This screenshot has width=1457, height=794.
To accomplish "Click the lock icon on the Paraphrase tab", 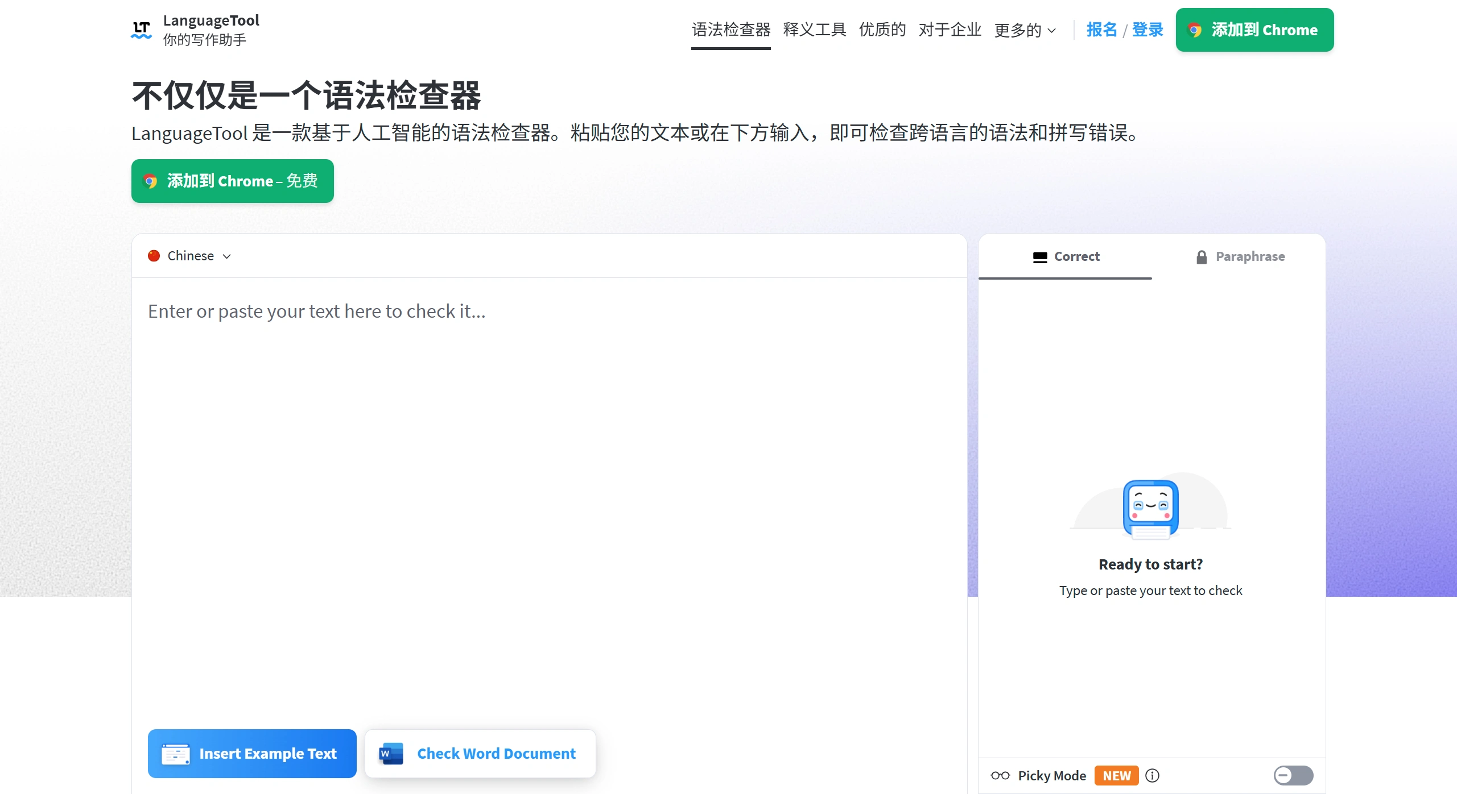I will pos(1201,256).
